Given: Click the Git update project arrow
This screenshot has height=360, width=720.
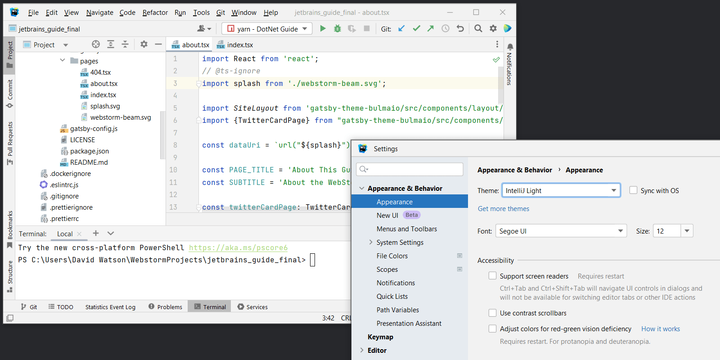Looking at the screenshot, I should tap(401, 28).
